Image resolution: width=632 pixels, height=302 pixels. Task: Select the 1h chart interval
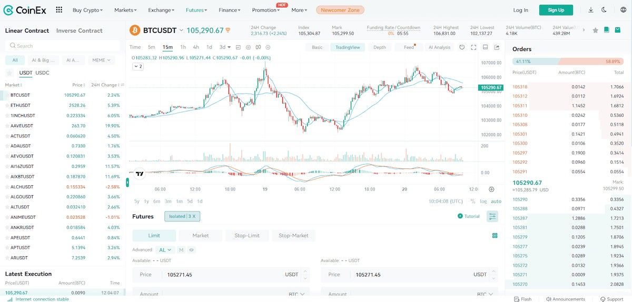click(x=183, y=47)
